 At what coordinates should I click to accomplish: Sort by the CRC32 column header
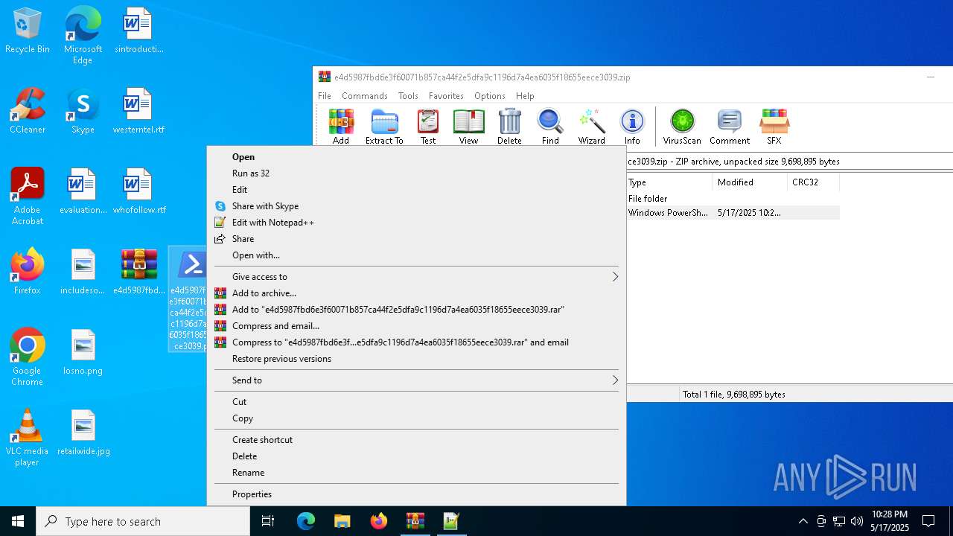click(x=813, y=182)
